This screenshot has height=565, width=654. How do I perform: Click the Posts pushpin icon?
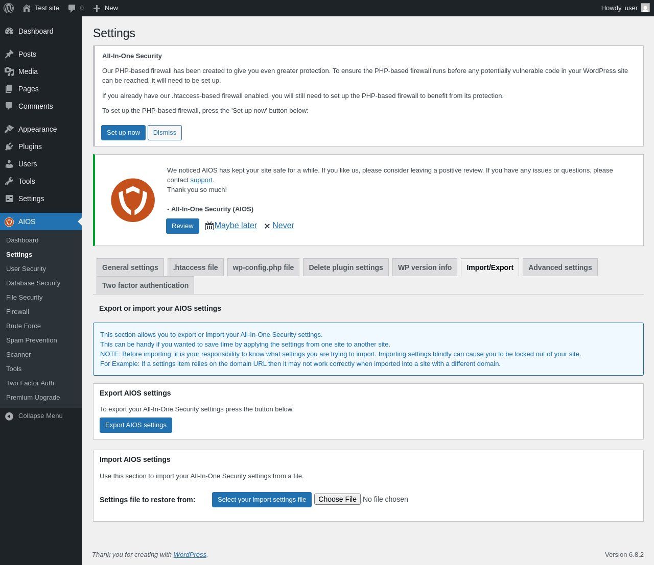(x=9, y=54)
